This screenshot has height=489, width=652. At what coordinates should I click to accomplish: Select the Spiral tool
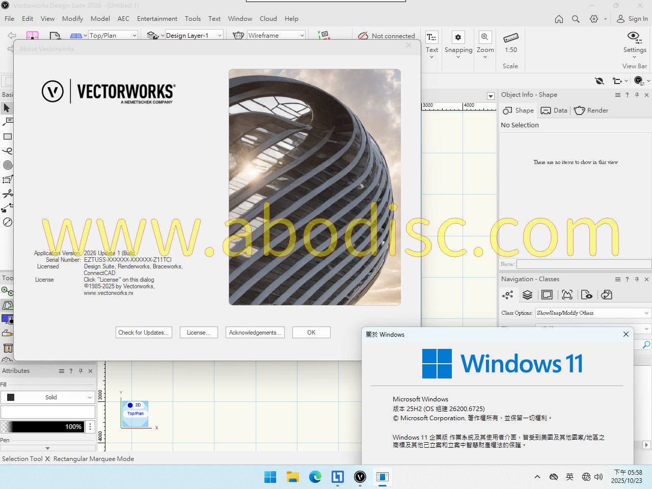coord(8,165)
